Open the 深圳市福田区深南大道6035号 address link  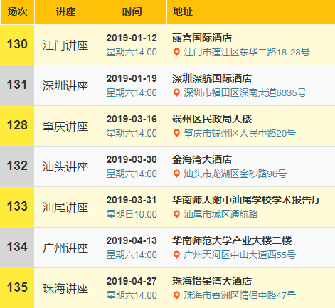tap(245, 92)
